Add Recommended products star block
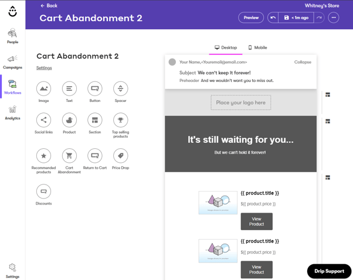Screen dimensions: 353x280 click(x=43, y=156)
